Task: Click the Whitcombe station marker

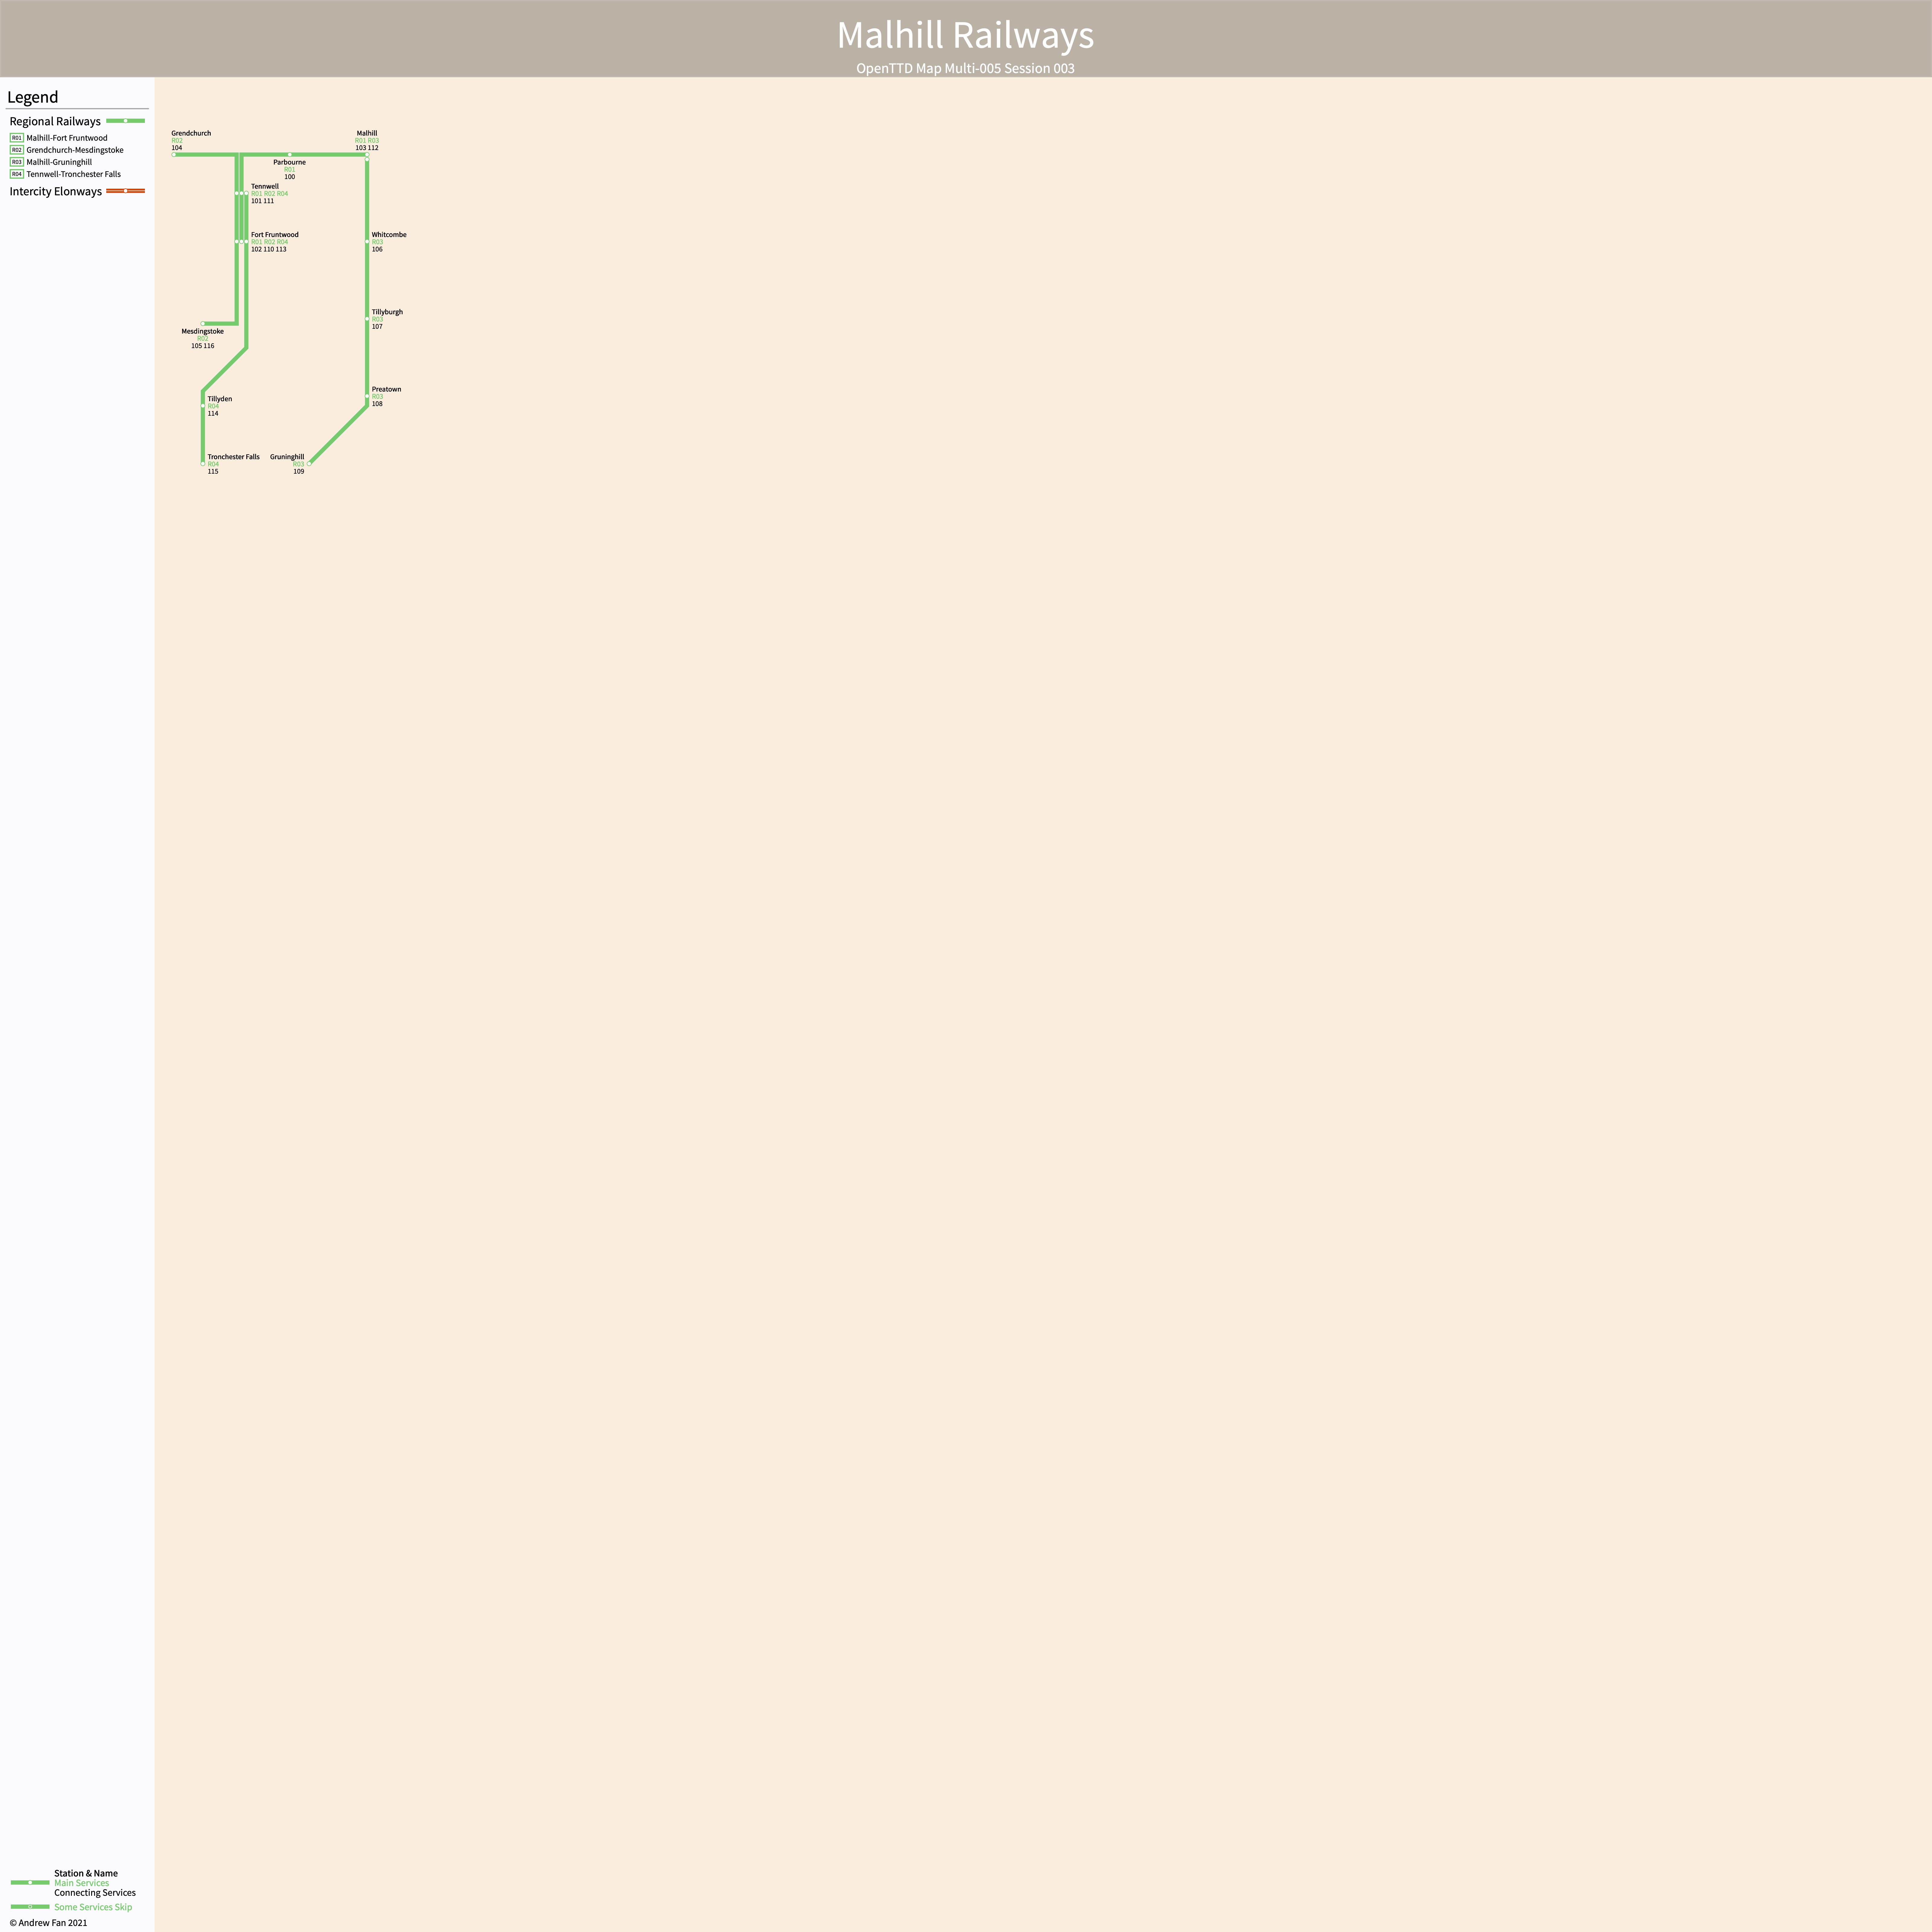Action: [367, 242]
